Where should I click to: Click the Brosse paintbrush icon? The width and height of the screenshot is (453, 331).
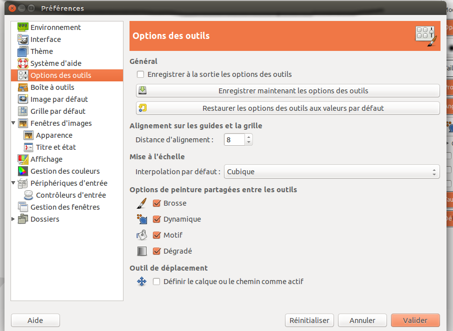pos(141,203)
